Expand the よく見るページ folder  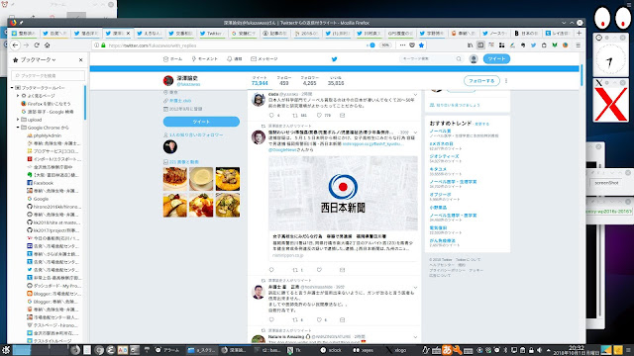tap(18, 96)
